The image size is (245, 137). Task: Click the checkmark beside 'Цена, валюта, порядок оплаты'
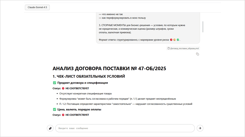point(55,110)
